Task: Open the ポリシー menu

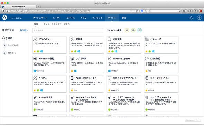Action: [112, 18]
